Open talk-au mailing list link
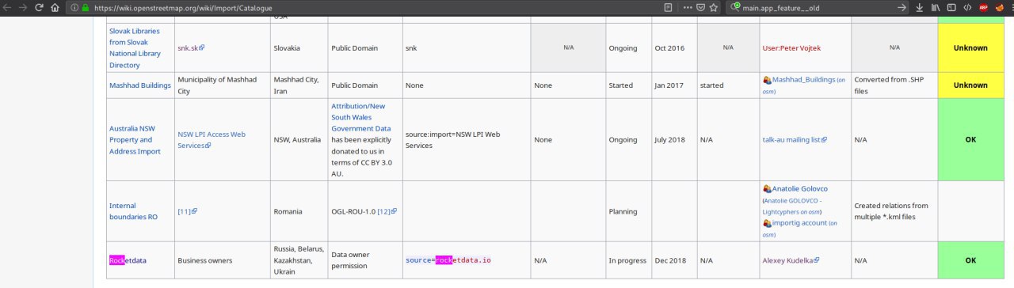This screenshot has width=1014, height=288. tap(795, 140)
